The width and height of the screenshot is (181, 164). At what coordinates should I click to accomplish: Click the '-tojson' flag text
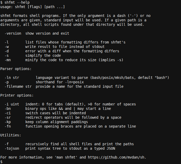click(12, 148)
